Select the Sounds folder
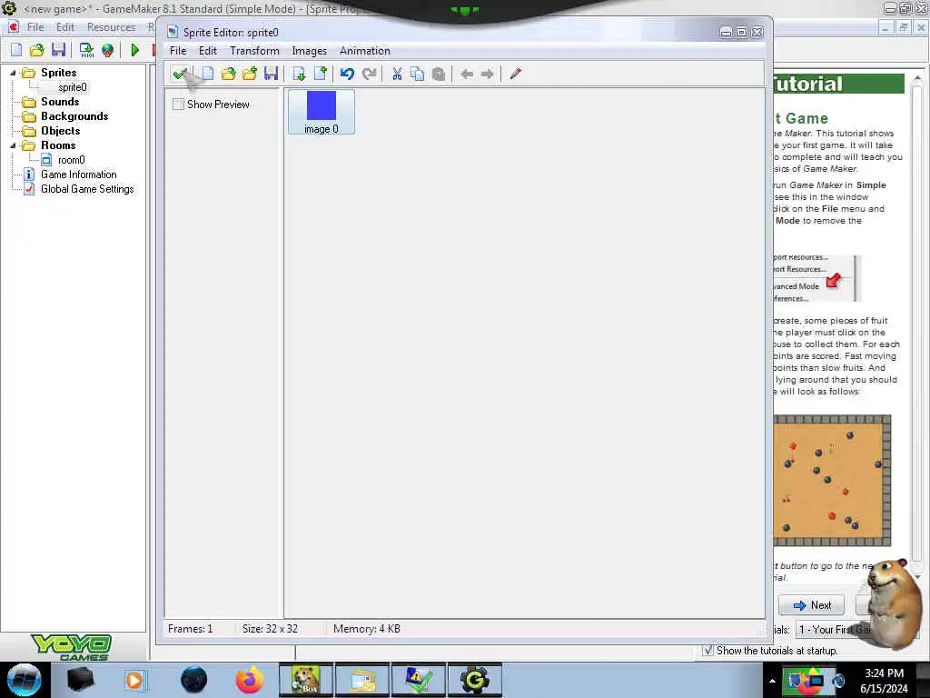Image resolution: width=930 pixels, height=698 pixels. [x=60, y=102]
